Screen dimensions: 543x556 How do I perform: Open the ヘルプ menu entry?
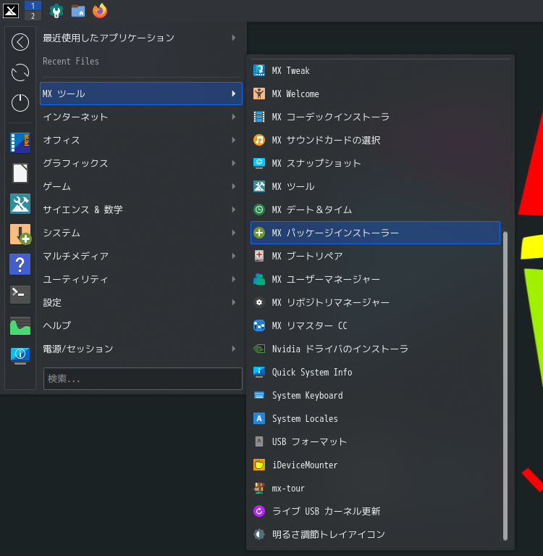[141, 325]
